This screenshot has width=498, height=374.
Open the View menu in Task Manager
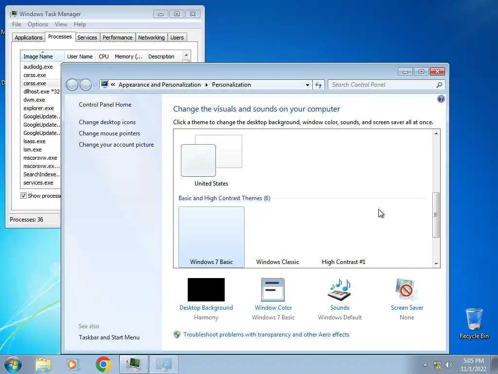pos(61,24)
